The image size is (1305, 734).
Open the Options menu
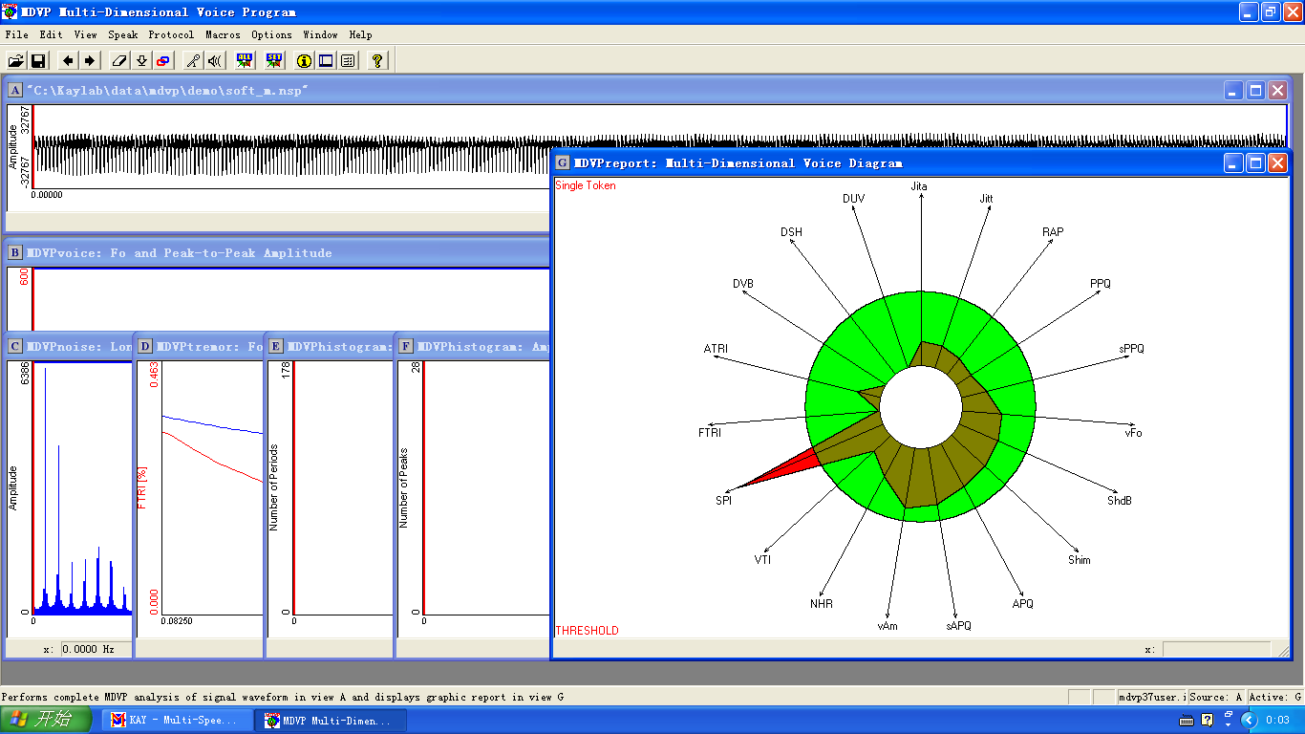(271, 34)
